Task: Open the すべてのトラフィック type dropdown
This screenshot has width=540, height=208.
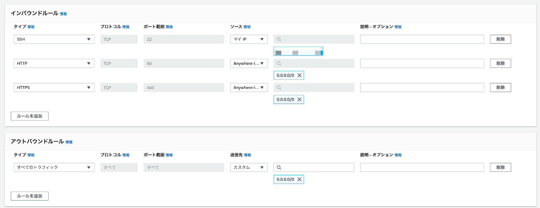Action: coord(54,167)
